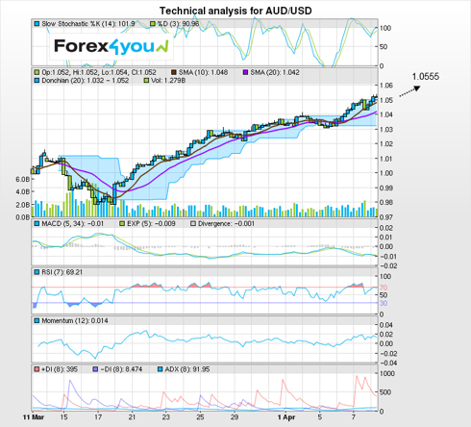Click the '0.97' price axis value

(386, 217)
